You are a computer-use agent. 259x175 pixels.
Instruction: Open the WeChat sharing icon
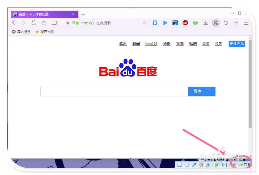pyautogui.click(x=195, y=23)
